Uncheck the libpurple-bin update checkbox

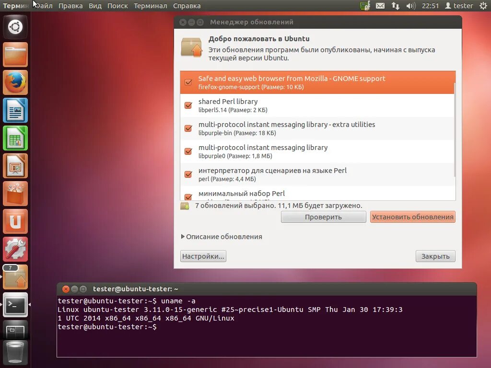click(188, 128)
